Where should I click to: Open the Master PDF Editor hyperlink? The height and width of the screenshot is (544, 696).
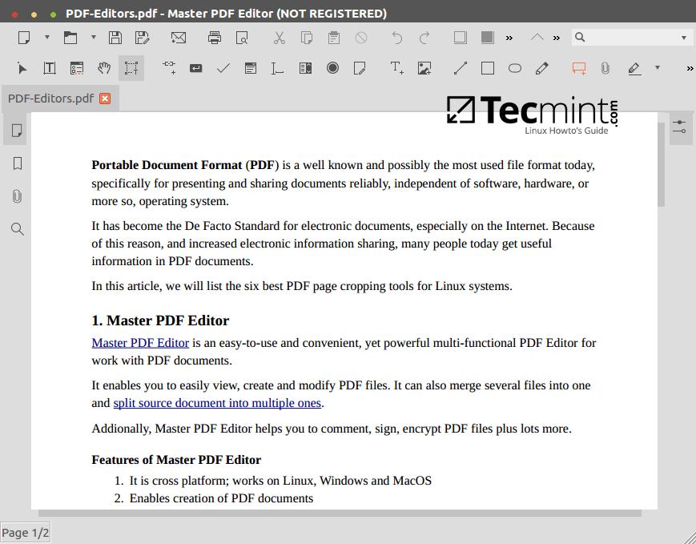[x=139, y=342]
